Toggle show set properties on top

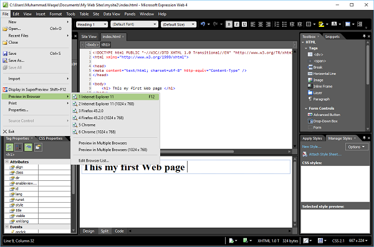click(x=29, y=147)
